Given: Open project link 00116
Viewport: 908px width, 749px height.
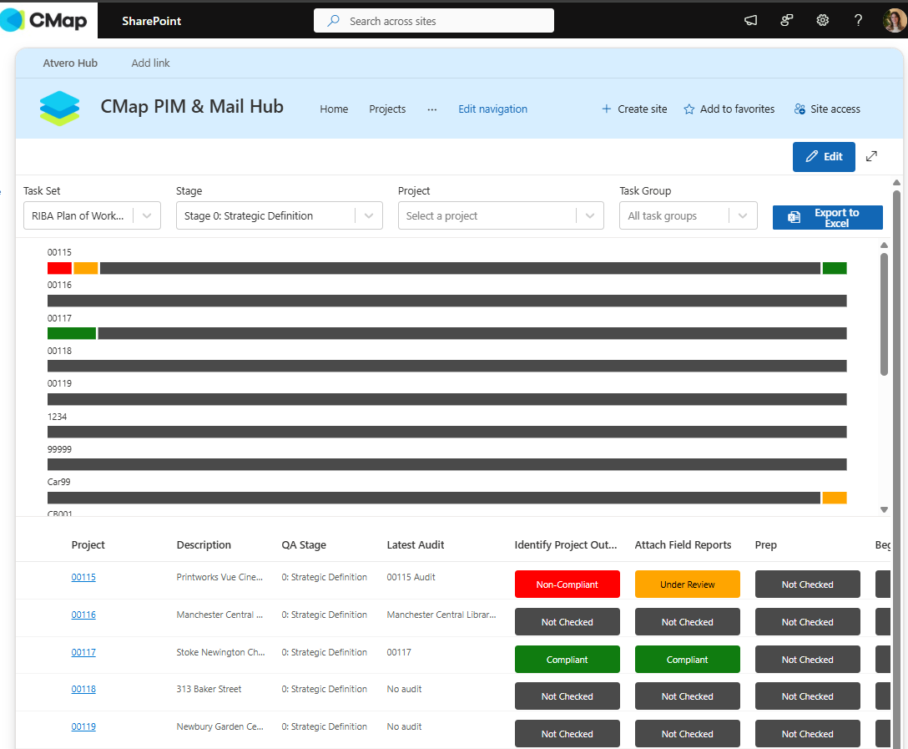Looking at the screenshot, I should [x=83, y=615].
